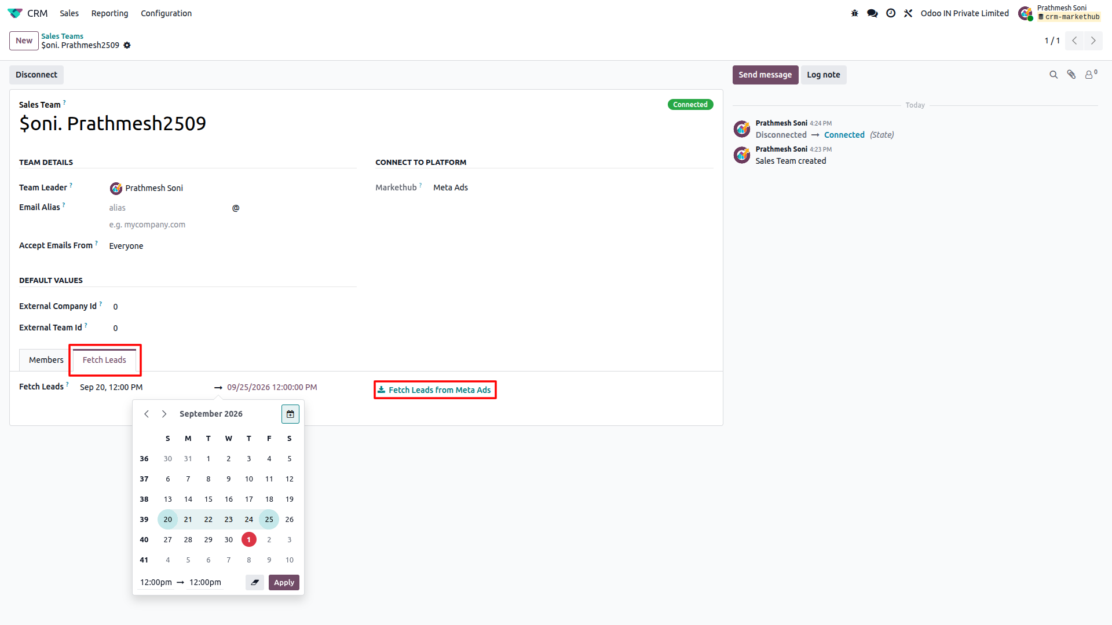Screen dimensions: 1112x625
Task: Show chatter followers icon
Action: tap(1091, 75)
